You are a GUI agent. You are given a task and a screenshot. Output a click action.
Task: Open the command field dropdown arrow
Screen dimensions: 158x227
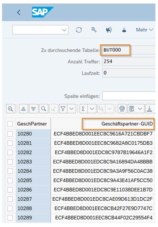[x=64, y=30]
